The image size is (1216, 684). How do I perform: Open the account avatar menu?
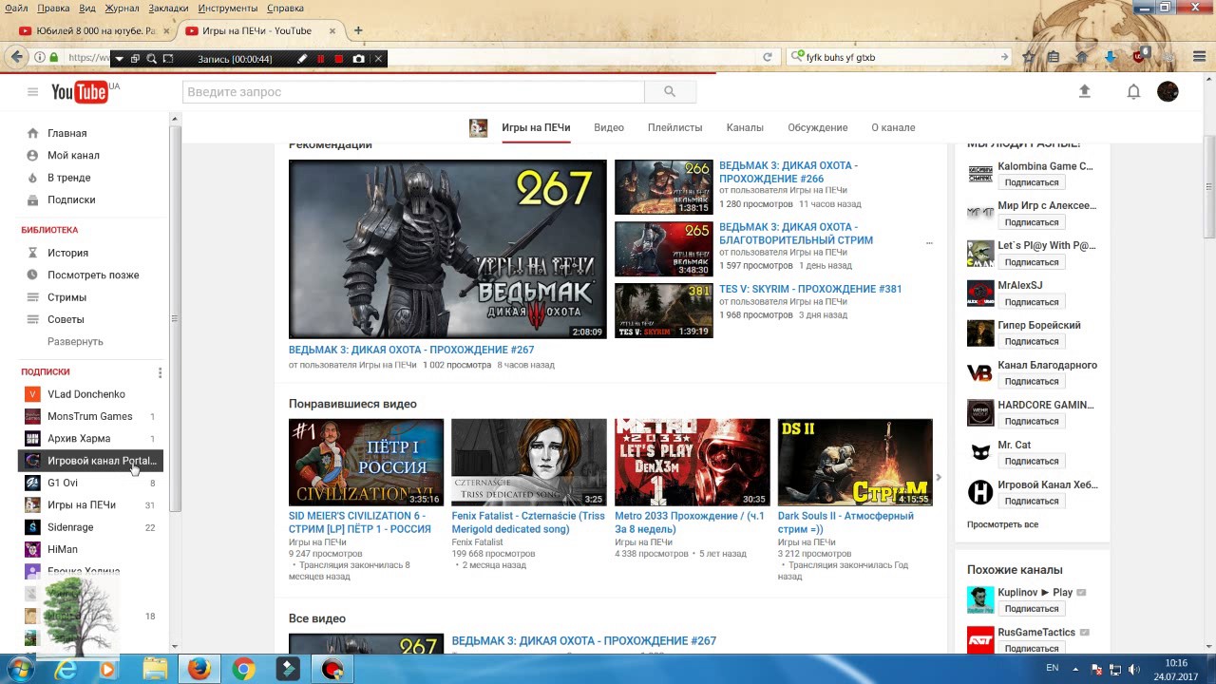coord(1168,91)
